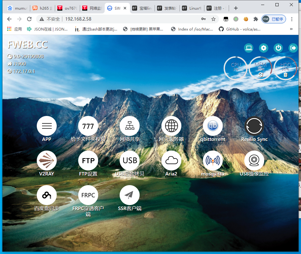Viewport: 301px width, 254px height.
Task: Open the settings gear in header
Action: (x=264, y=48)
